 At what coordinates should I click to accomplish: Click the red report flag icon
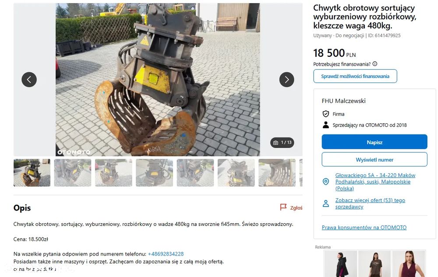click(x=283, y=207)
